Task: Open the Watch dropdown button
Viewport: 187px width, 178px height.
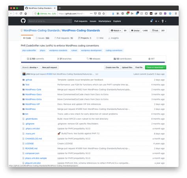Action: pos(116,30)
